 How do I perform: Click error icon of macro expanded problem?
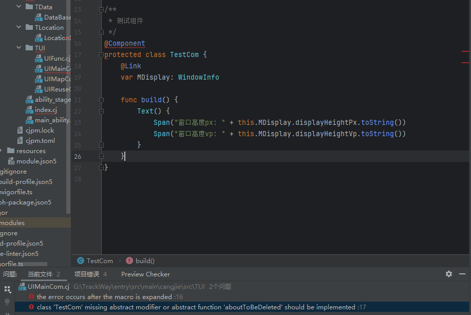point(31,297)
